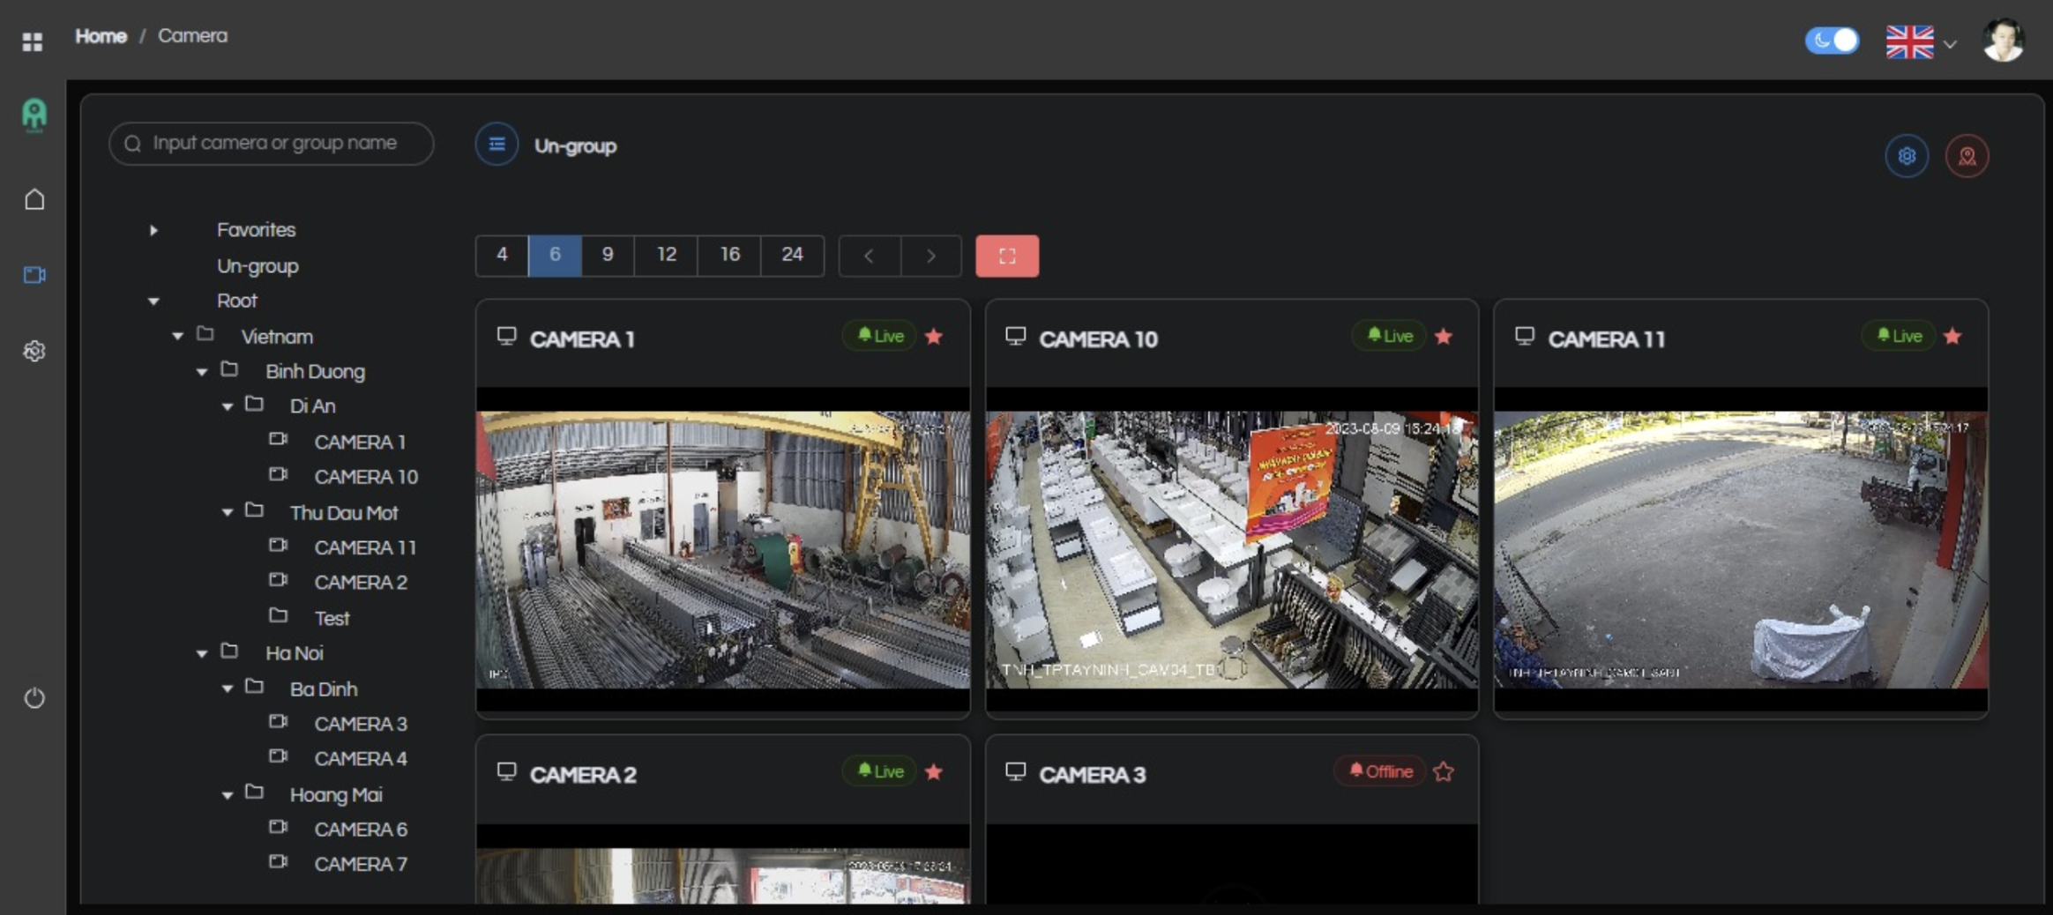Collapse the Ba Dinh tree arrow

click(228, 688)
